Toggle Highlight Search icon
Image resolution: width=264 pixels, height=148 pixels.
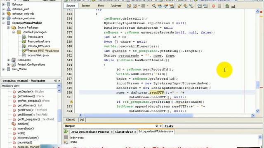pyautogui.click(x=172, y=6)
